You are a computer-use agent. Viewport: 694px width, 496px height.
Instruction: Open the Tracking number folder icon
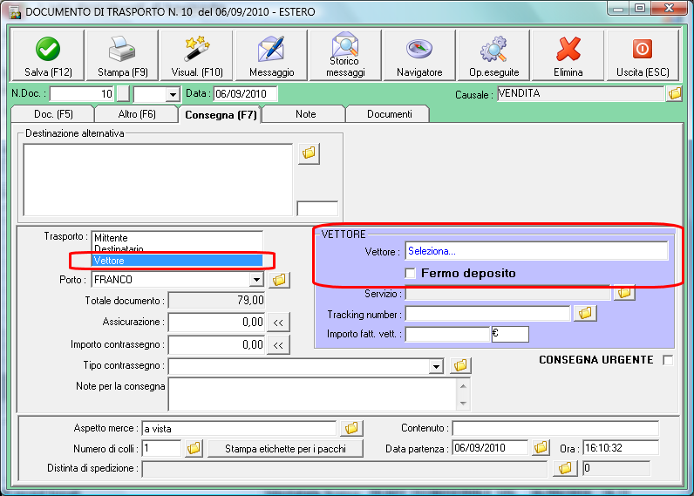[x=585, y=313]
